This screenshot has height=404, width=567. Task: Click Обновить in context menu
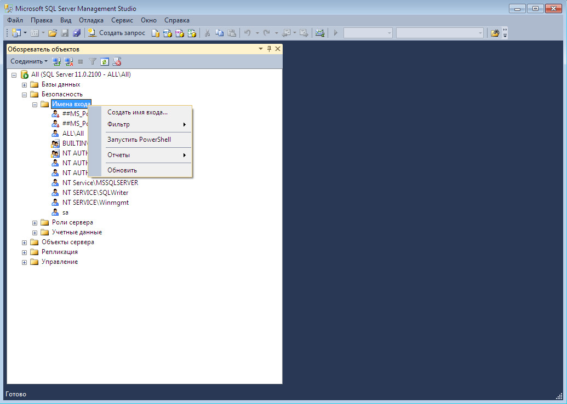[x=140, y=170]
